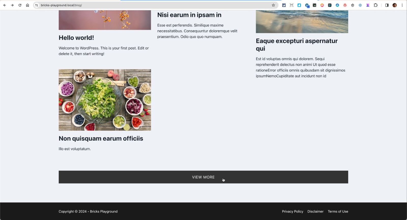Open the 'Hello world!' post title
The width and height of the screenshot is (407, 220).
pos(76,38)
